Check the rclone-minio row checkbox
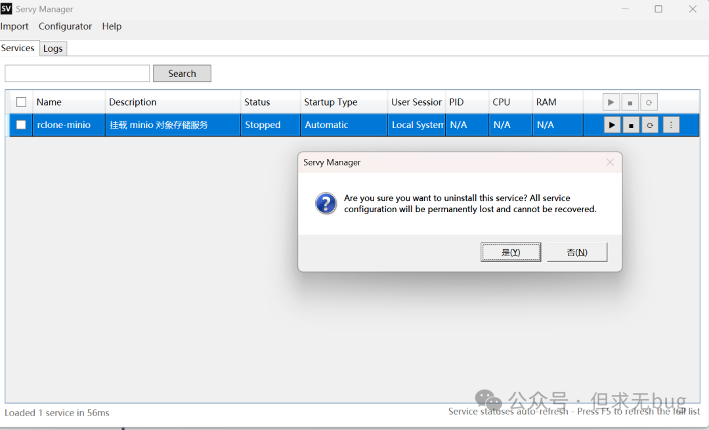 [x=22, y=125]
